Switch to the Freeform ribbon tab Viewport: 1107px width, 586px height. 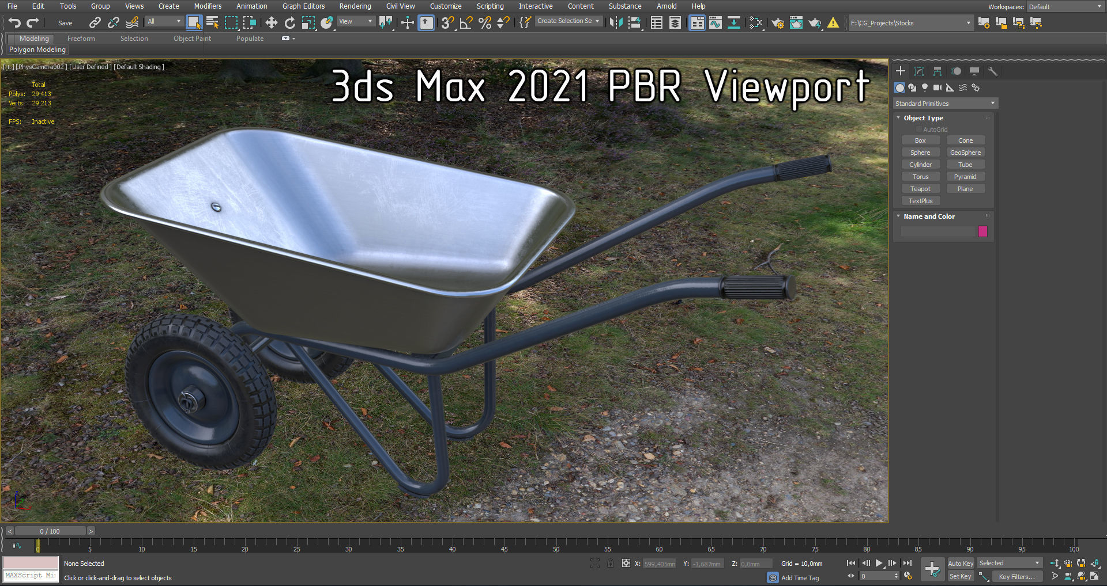click(x=81, y=39)
